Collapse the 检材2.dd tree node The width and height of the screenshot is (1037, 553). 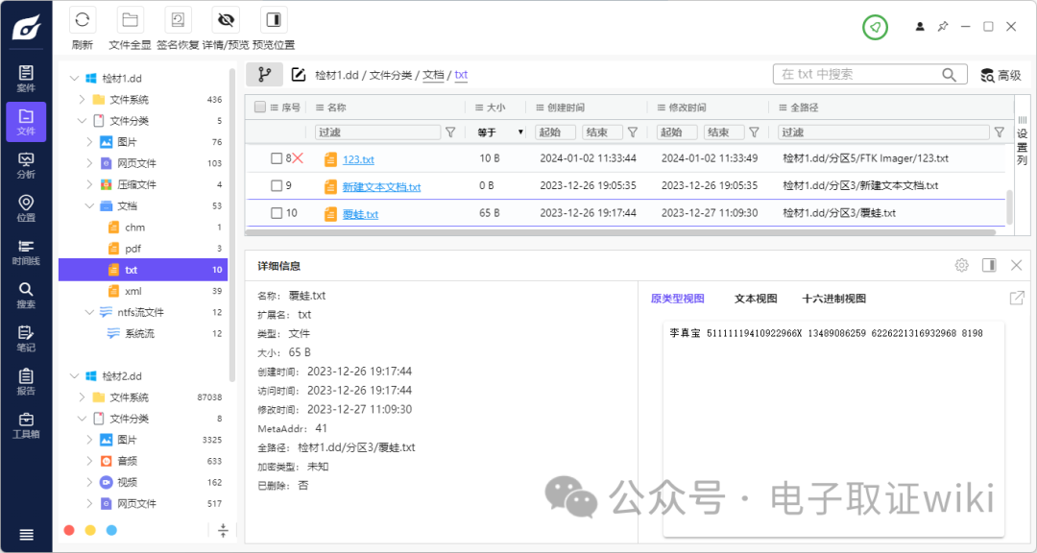(x=74, y=376)
